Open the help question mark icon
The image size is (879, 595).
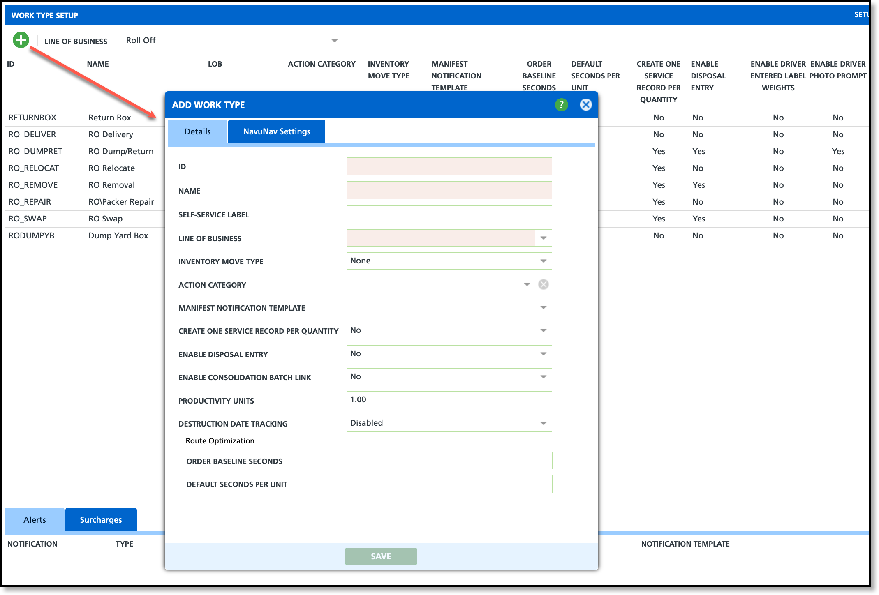click(561, 105)
